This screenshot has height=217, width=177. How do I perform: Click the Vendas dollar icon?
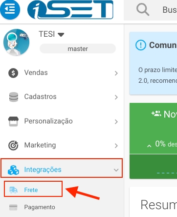tap(13, 73)
